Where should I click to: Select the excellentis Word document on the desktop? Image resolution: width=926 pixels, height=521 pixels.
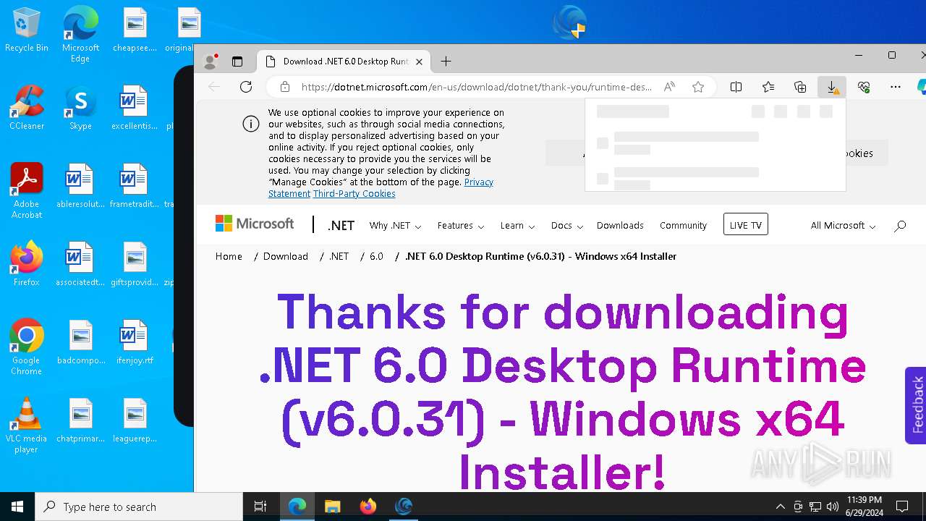tap(135, 109)
